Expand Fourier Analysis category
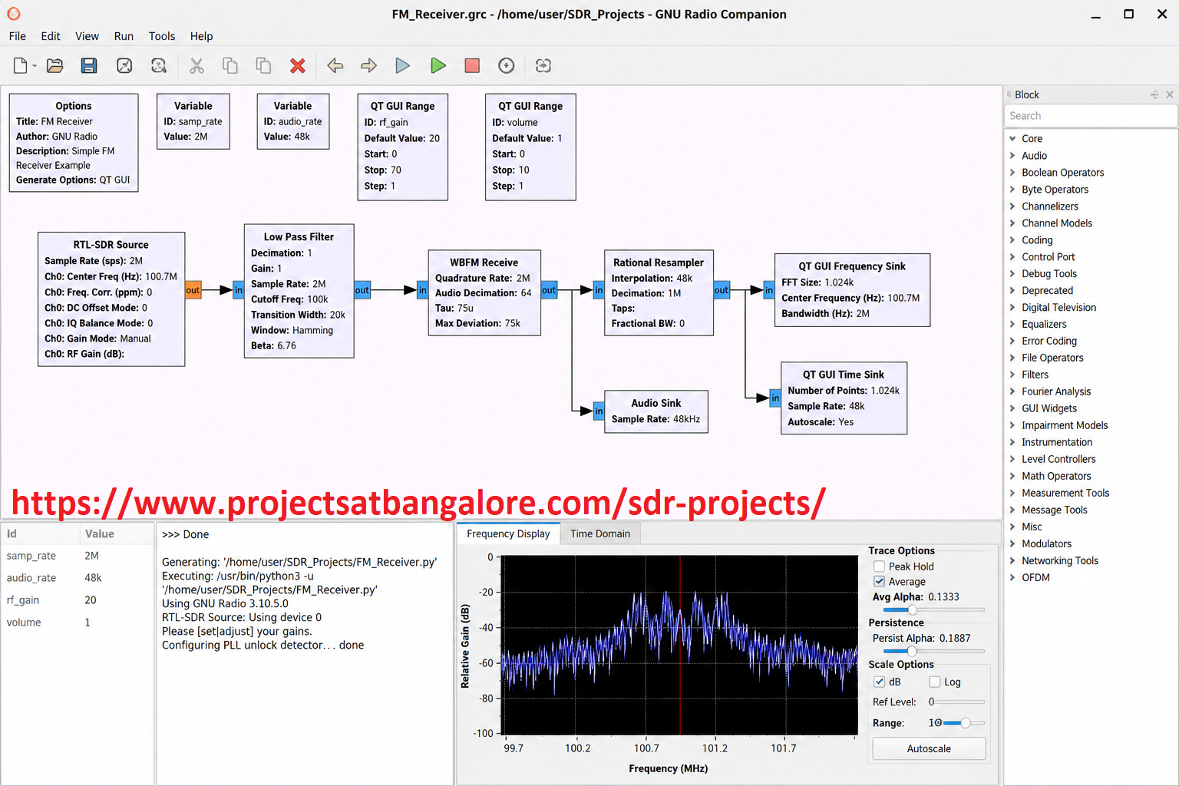 point(1012,391)
